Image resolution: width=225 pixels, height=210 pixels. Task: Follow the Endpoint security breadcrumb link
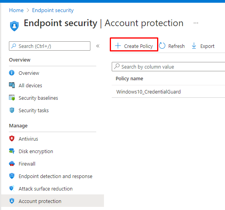click(x=53, y=10)
